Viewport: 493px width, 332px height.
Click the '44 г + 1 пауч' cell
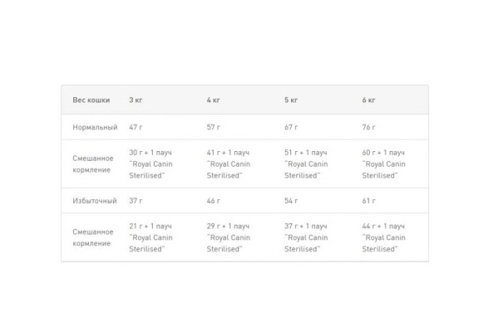(383, 237)
